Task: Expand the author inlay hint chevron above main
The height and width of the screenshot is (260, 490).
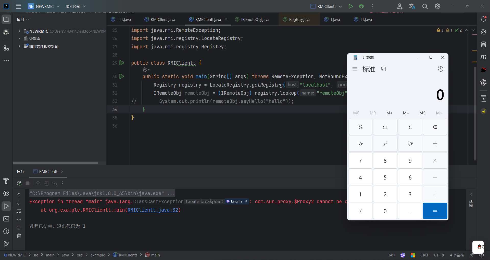Action: pos(149,70)
